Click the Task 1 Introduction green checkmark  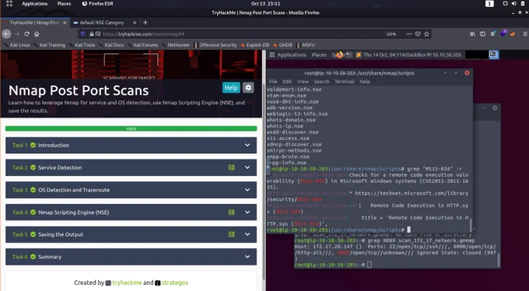click(33, 145)
